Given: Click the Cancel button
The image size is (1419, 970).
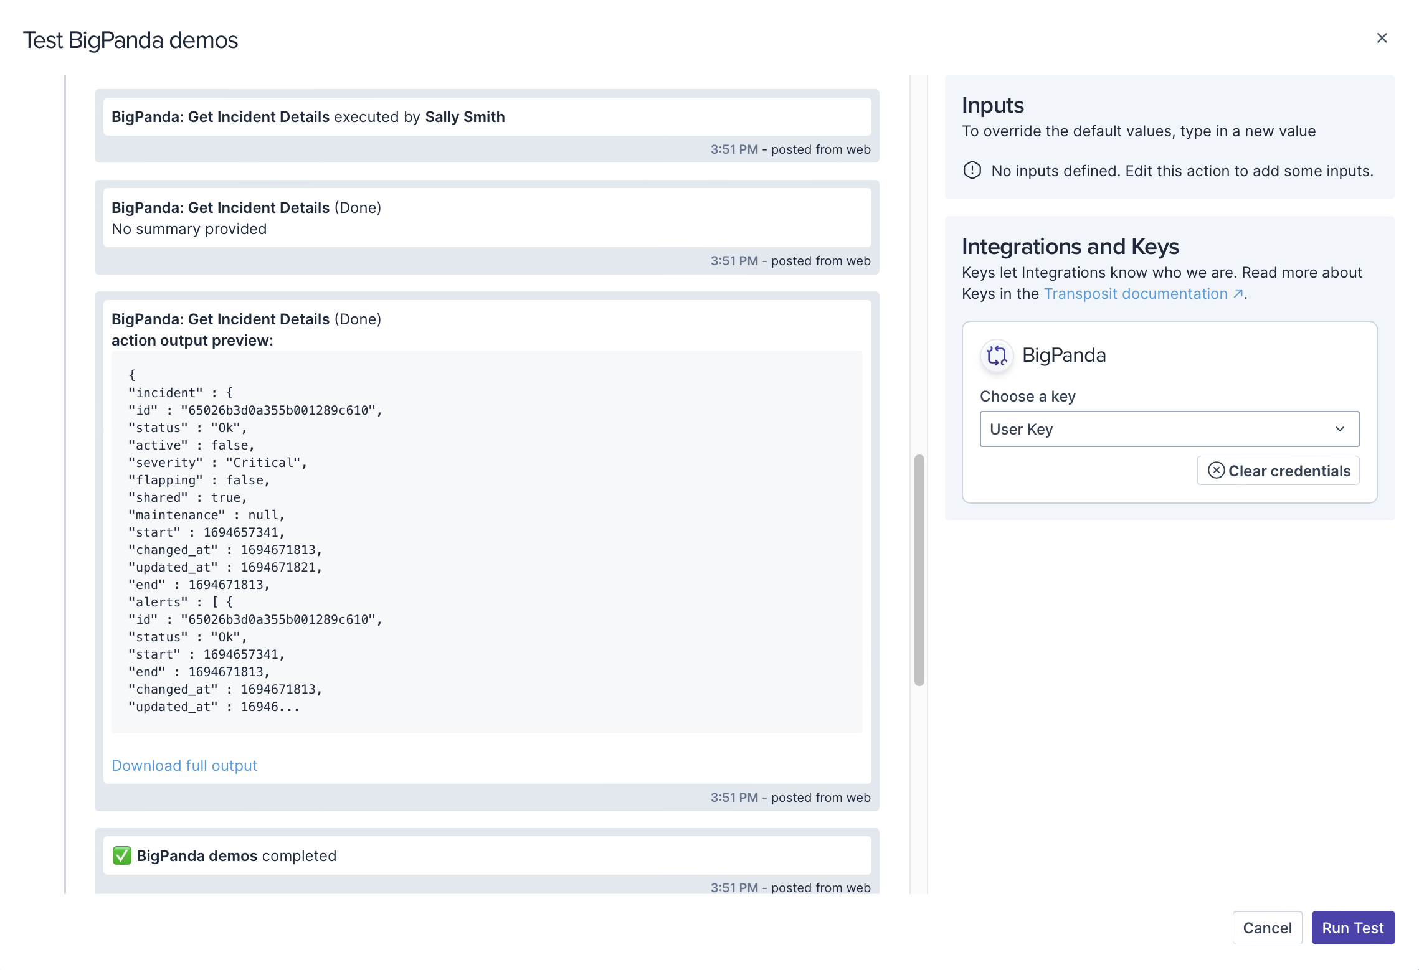Looking at the screenshot, I should [1267, 928].
